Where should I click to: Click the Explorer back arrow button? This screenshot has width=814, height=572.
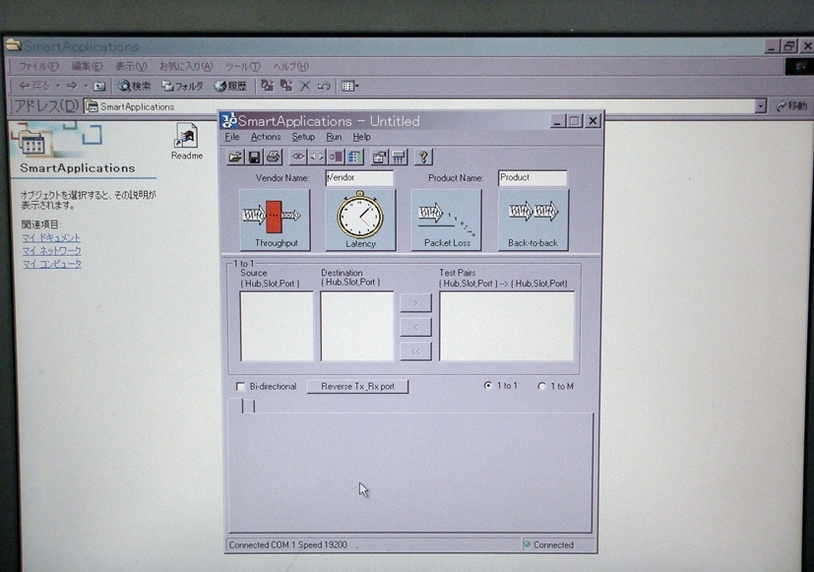33,86
